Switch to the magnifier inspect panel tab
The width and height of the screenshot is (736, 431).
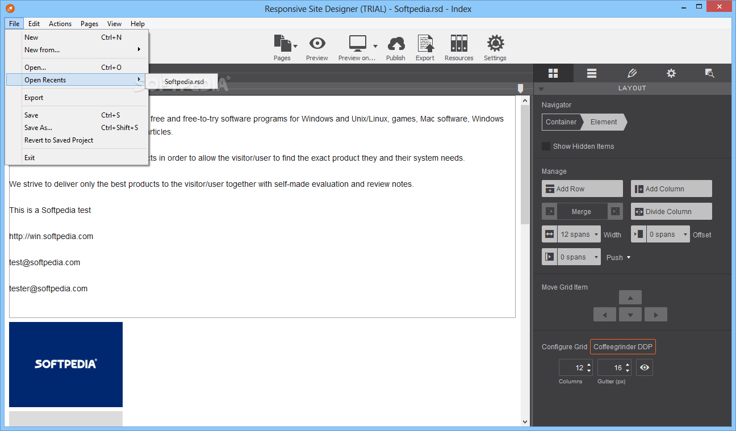pos(709,73)
